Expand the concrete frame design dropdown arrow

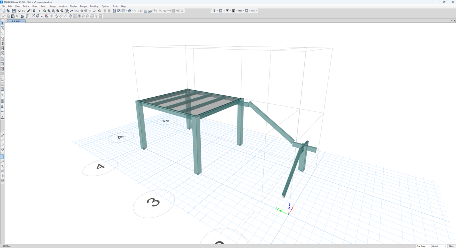coord(224,11)
